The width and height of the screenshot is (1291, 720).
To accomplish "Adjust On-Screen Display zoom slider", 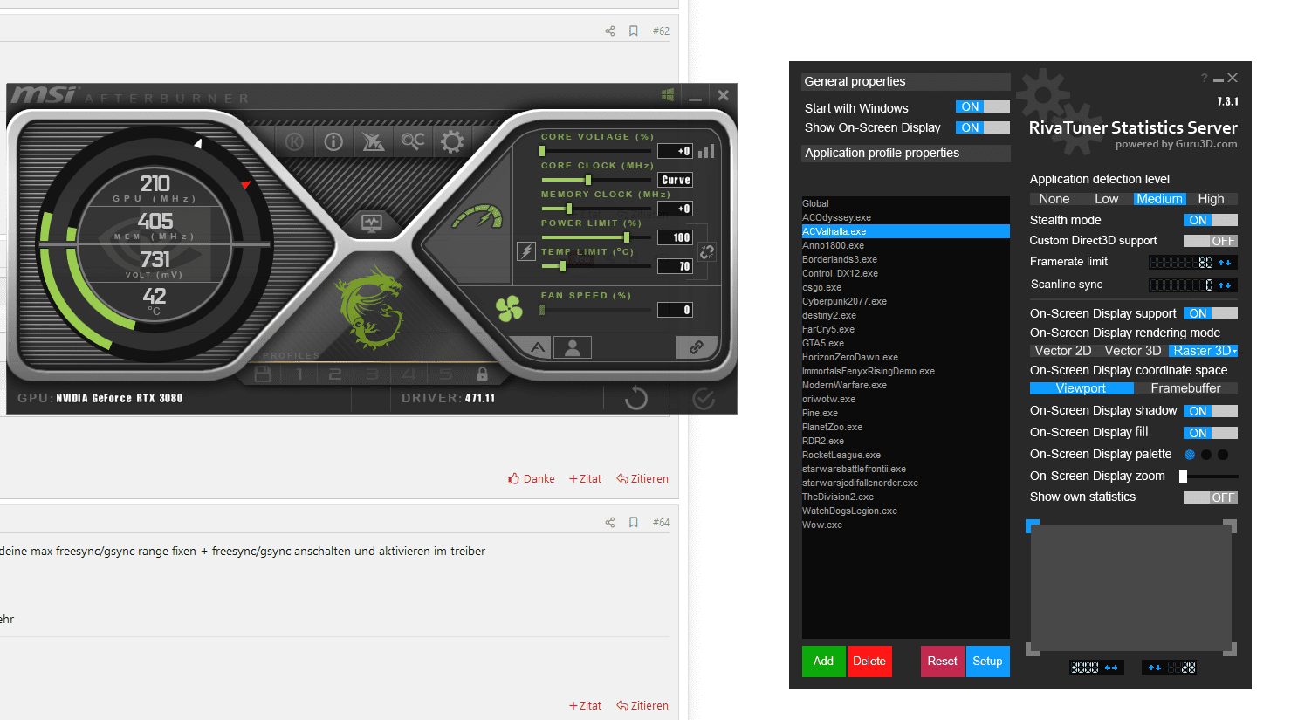I will (1211, 477).
